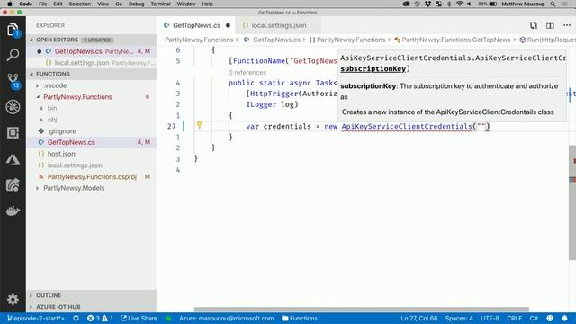Open Source Control view with 12 badge
The image size is (576, 324).
(x=13, y=81)
